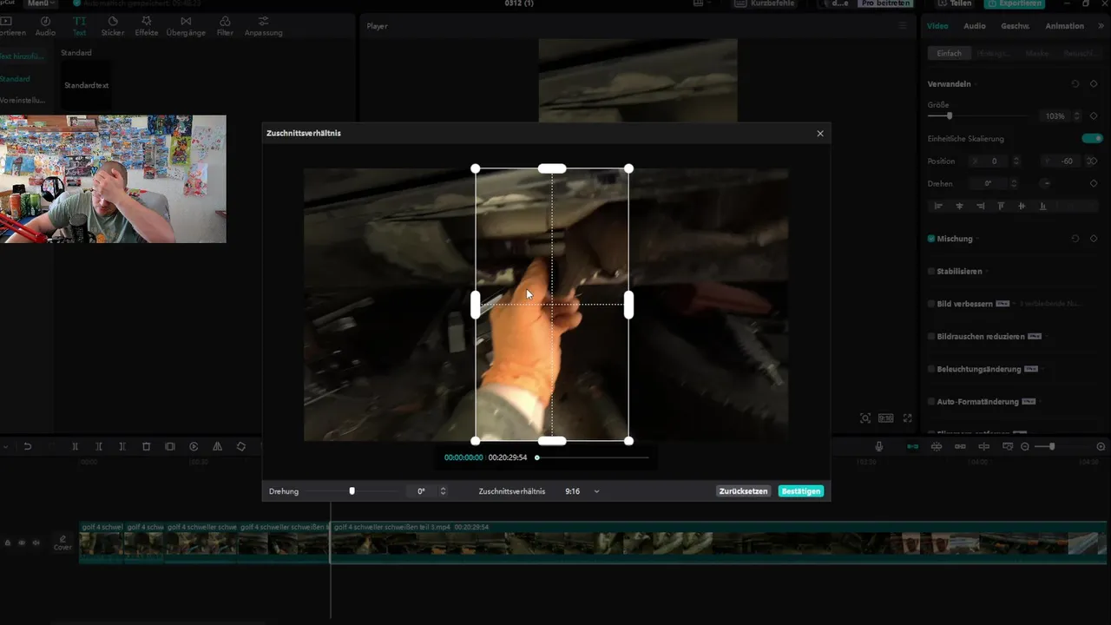Open the Übergänge transitions icon
This screenshot has width=1111, height=625.
tap(186, 21)
